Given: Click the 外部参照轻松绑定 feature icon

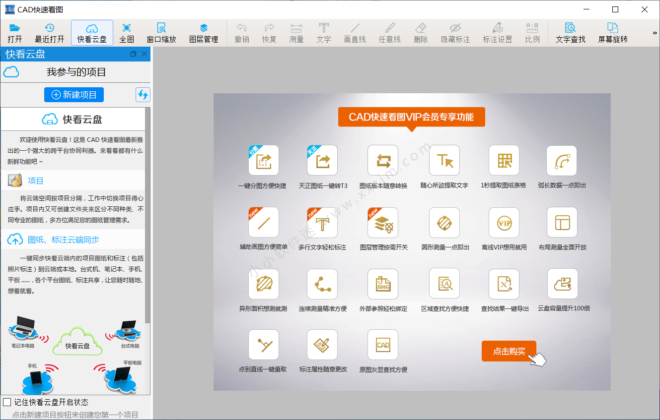Looking at the screenshot, I should [x=383, y=284].
